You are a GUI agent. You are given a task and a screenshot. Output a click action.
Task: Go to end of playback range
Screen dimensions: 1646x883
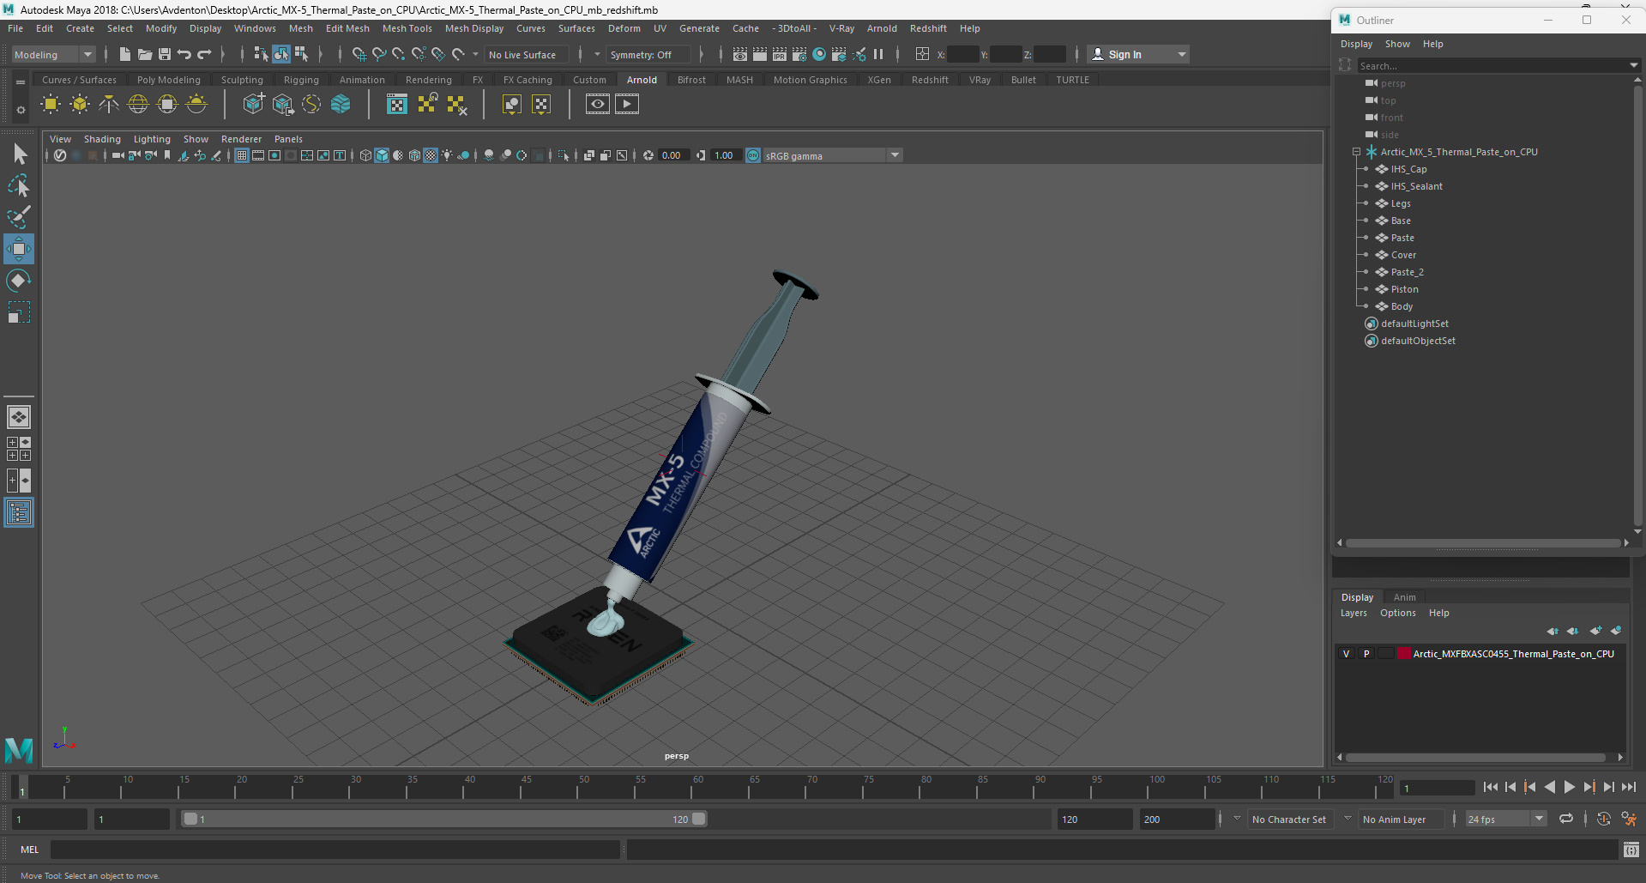(x=1628, y=787)
